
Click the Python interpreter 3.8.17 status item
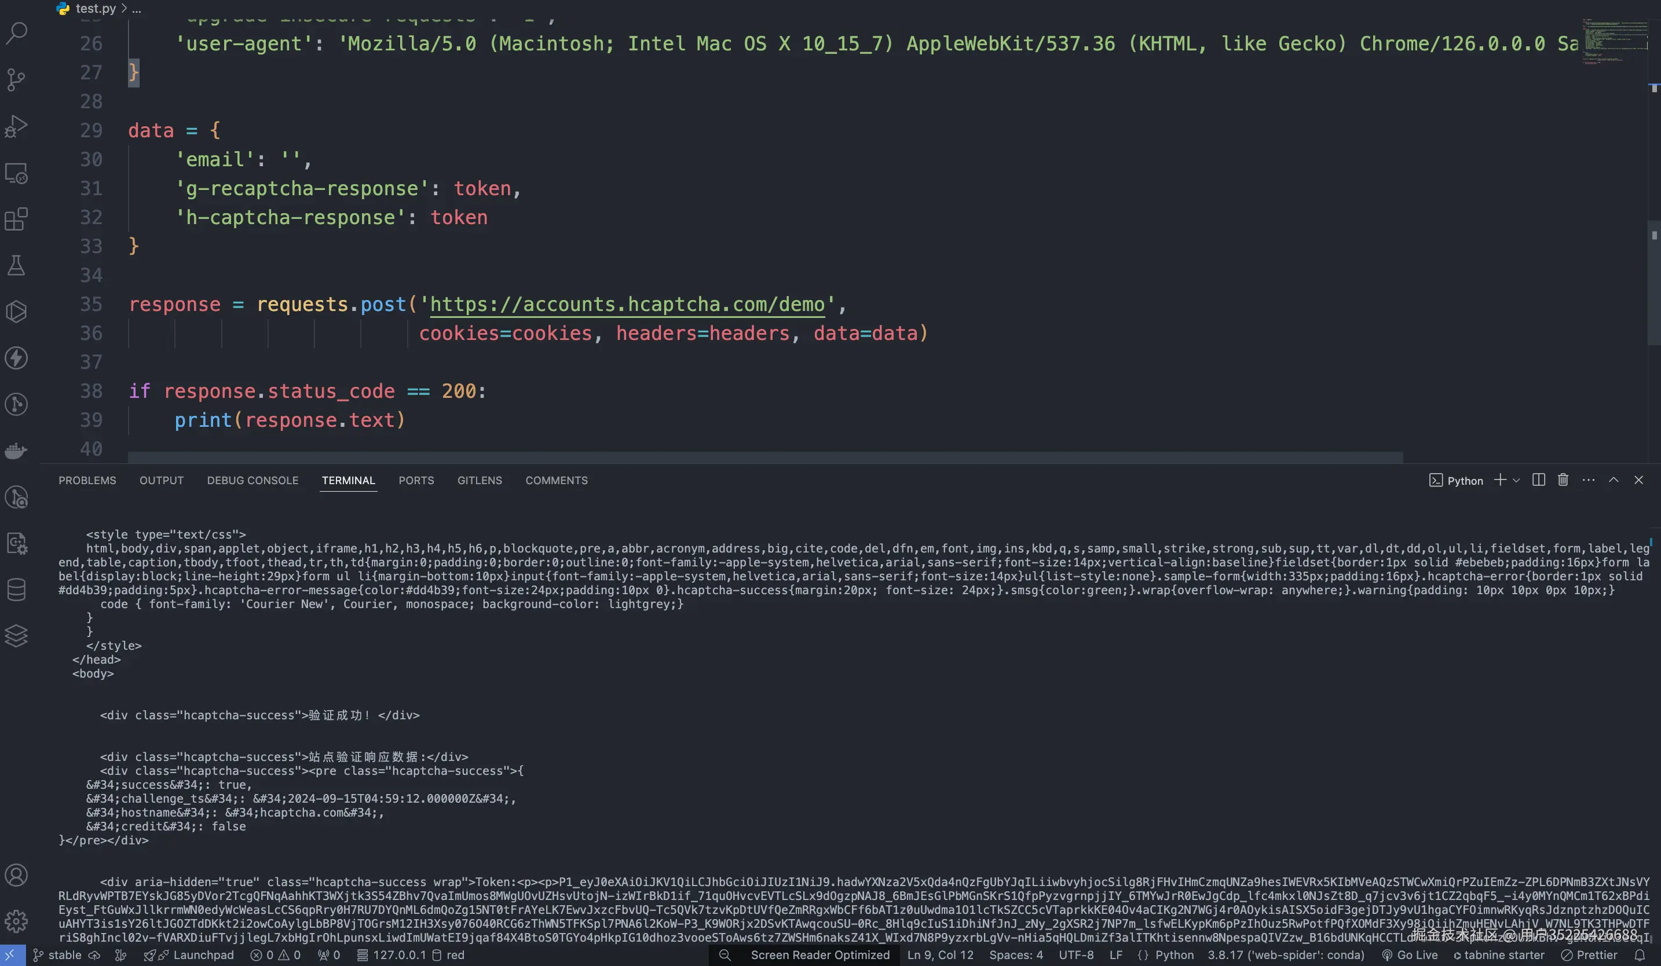pyautogui.click(x=1285, y=955)
